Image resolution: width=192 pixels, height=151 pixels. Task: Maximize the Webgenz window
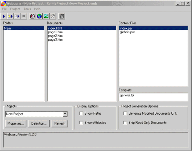click(x=182, y=4)
